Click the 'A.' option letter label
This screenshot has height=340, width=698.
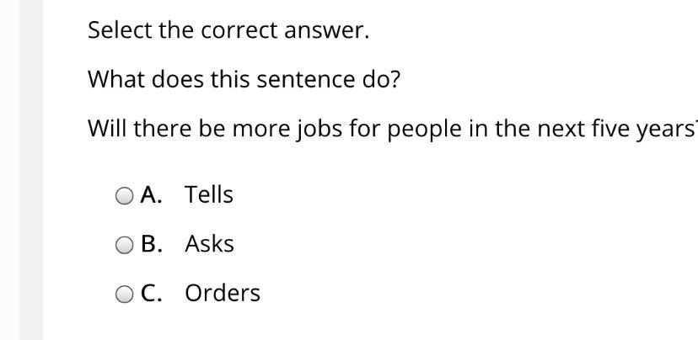(x=151, y=194)
